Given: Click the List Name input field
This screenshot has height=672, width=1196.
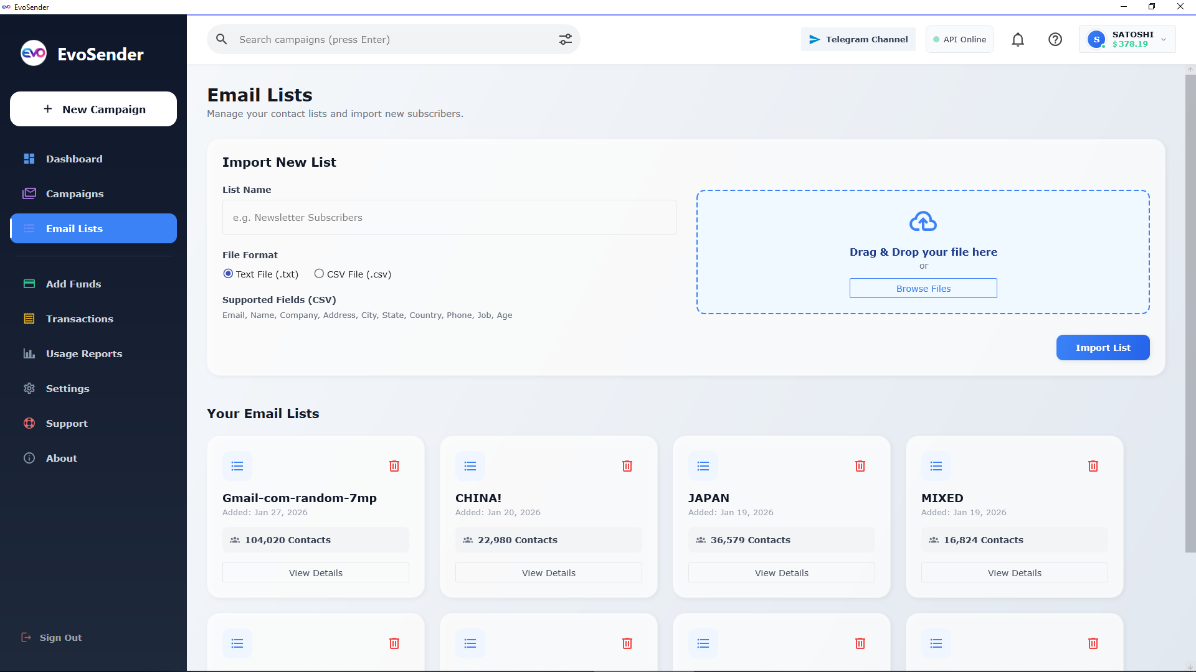Looking at the screenshot, I should [x=448, y=217].
